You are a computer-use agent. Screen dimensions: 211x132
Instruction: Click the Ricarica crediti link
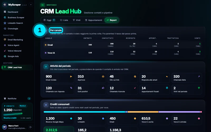click(x=10, y=118)
